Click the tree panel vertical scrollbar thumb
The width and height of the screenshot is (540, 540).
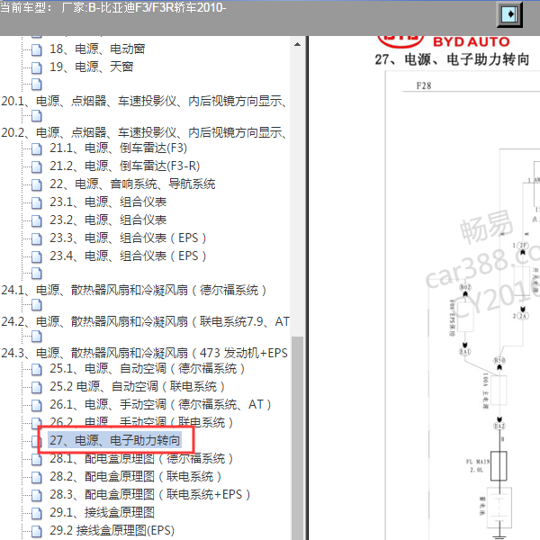(297, 437)
